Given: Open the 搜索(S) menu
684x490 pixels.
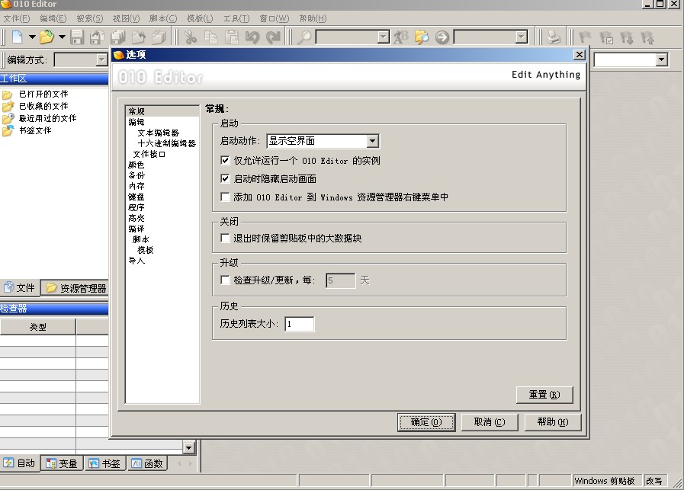Looking at the screenshot, I should coord(90,18).
